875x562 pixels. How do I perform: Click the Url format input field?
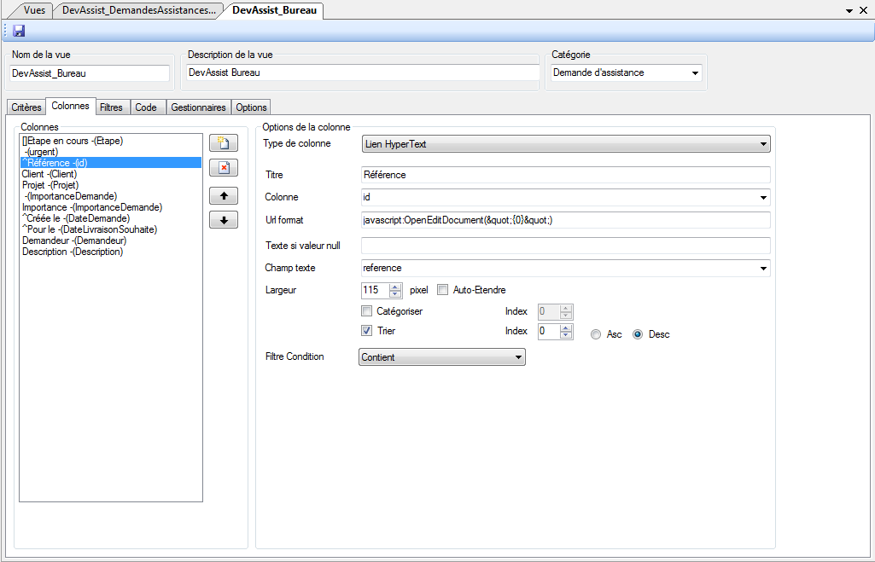point(565,220)
